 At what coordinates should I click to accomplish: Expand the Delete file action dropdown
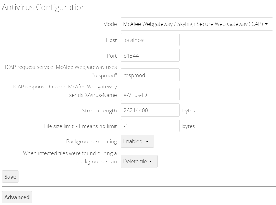(x=139, y=161)
